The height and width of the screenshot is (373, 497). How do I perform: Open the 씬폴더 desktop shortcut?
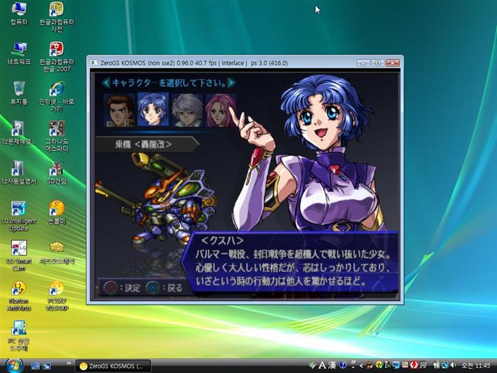(x=57, y=213)
